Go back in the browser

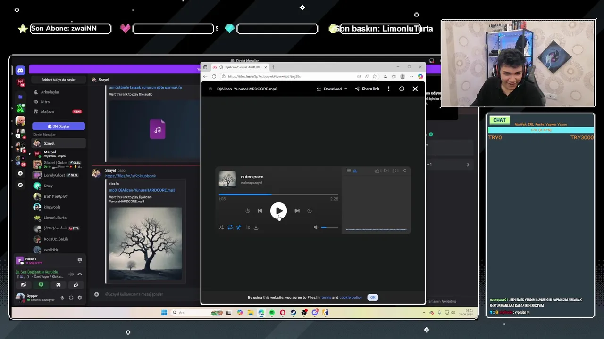[x=205, y=76]
